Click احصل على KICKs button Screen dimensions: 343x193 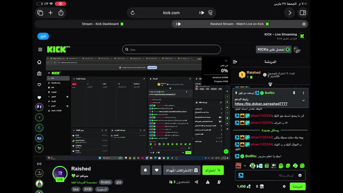(274, 49)
